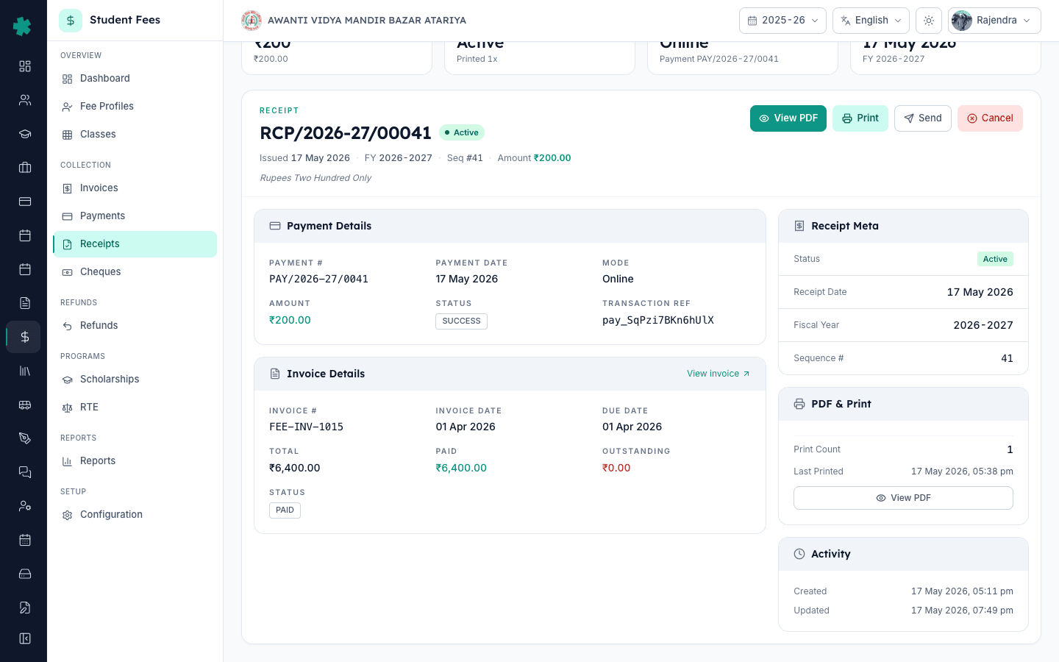The image size is (1059, 662).
Task: Open the dollar-sign fees module in left rail
Action: click(24, 337)
